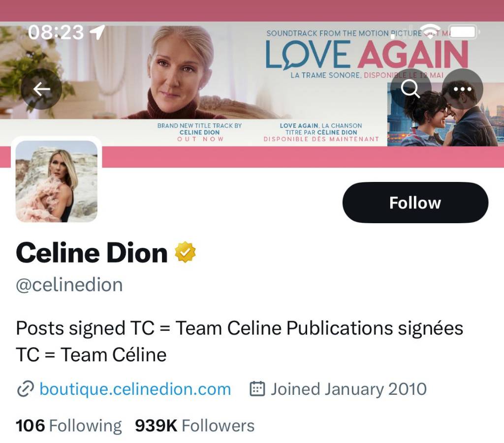
Task: Follow Celine Dion
Action: pos(415,203)
